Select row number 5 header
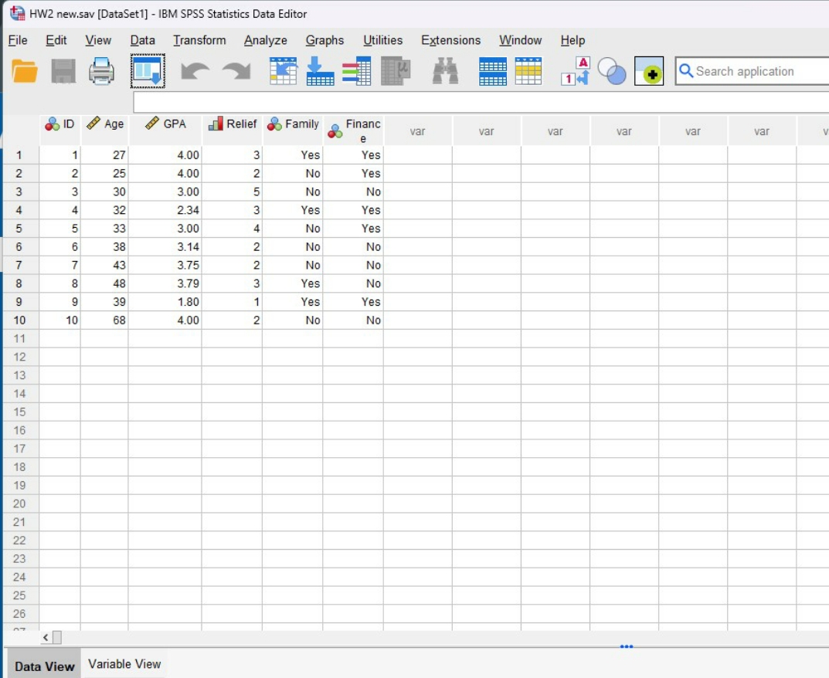 pyautogui.click(x=19, y=229)
